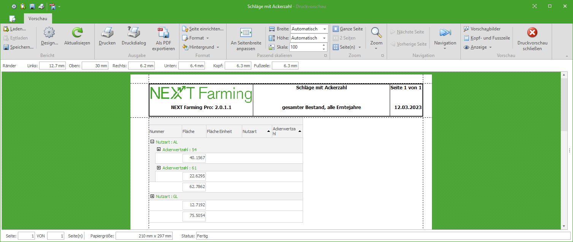The image size is (573, 242).
Task: Open the Breite dropdown list
Action: click(x=324, y=29)
